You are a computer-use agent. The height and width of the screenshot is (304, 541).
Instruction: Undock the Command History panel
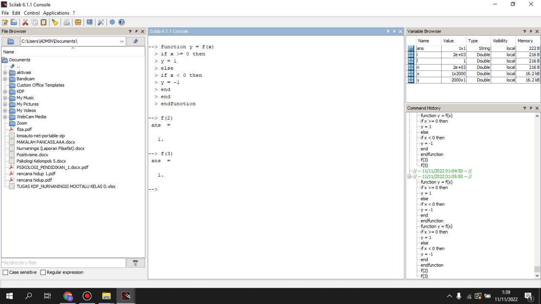[x=531, y=108]
